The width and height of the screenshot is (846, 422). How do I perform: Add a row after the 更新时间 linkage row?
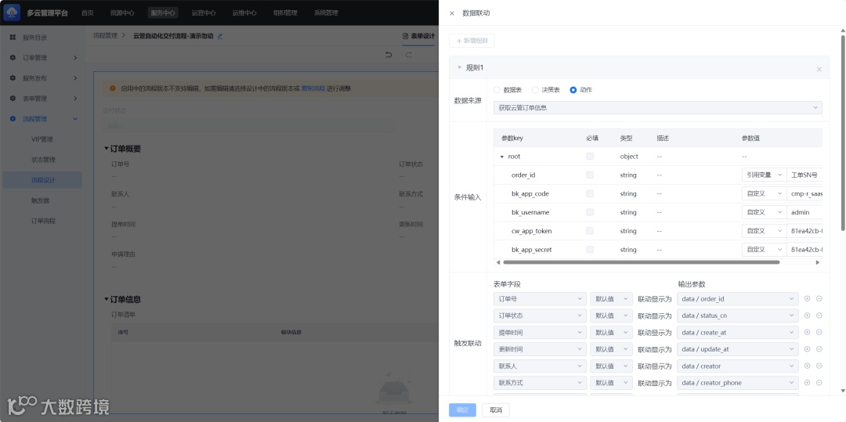(x=807, y=349)
